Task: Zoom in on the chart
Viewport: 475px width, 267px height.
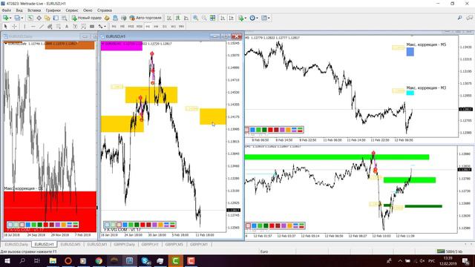Action: [196, 18]
